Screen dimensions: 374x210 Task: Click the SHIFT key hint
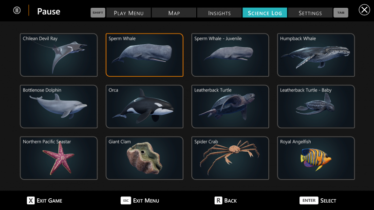pos(98,13)
